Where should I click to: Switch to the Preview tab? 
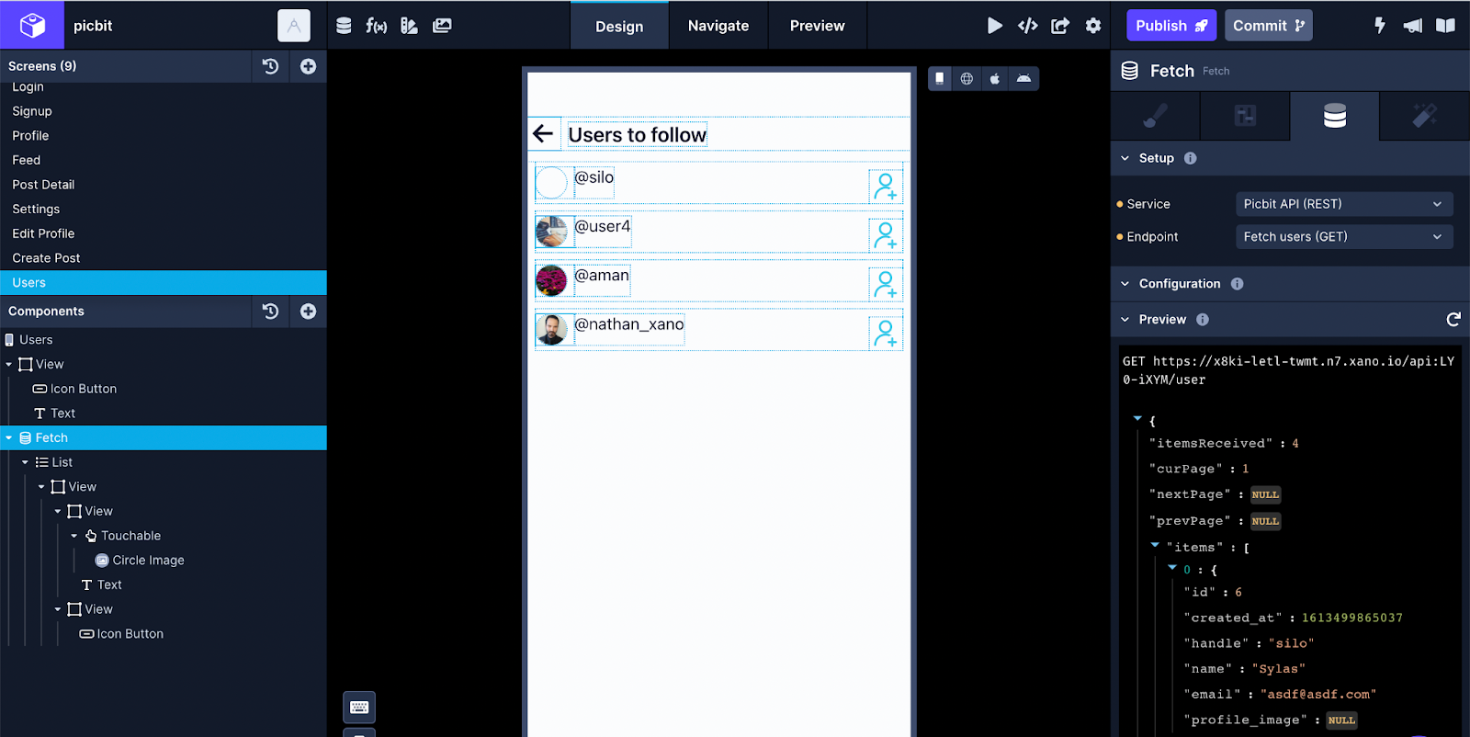[x=817, y=26]
